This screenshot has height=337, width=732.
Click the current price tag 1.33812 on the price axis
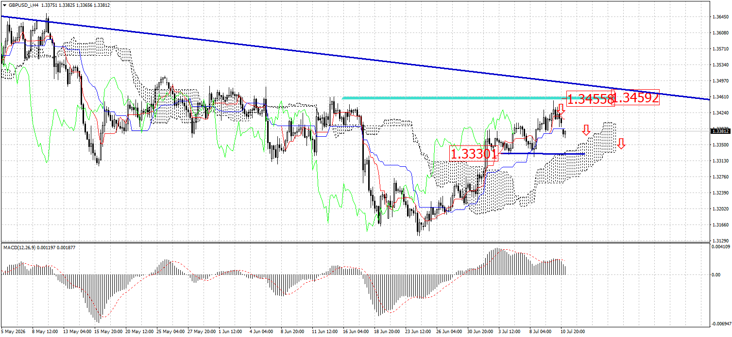pos(720,131)
